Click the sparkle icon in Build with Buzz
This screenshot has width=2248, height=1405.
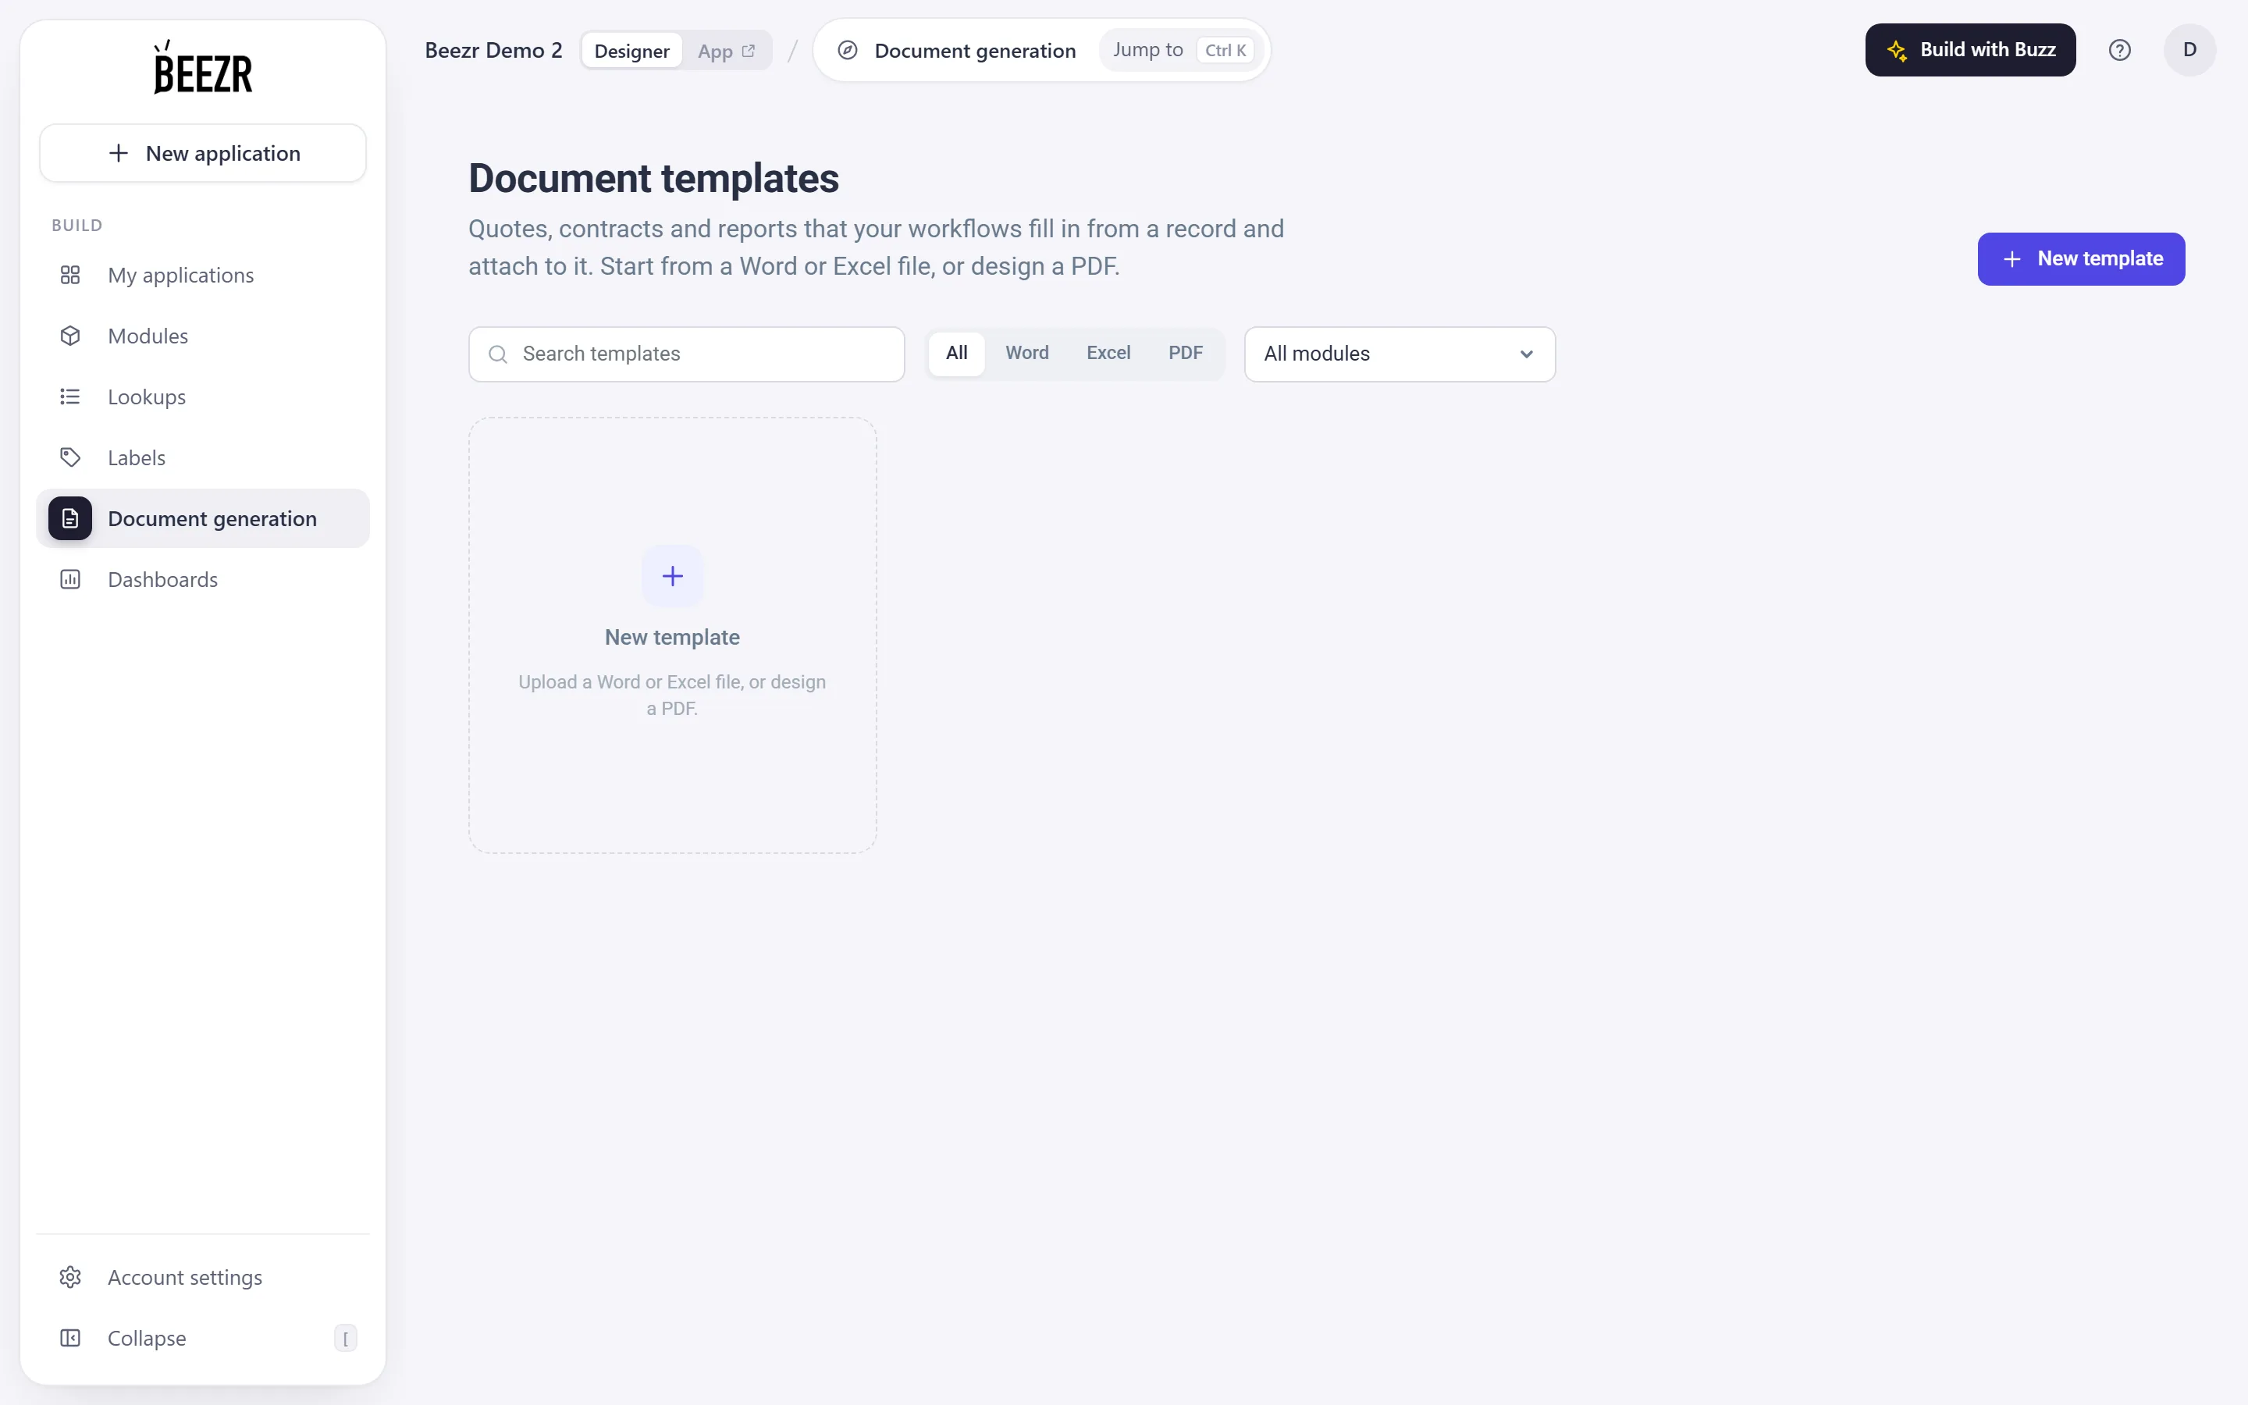[x=1897, y=50]
